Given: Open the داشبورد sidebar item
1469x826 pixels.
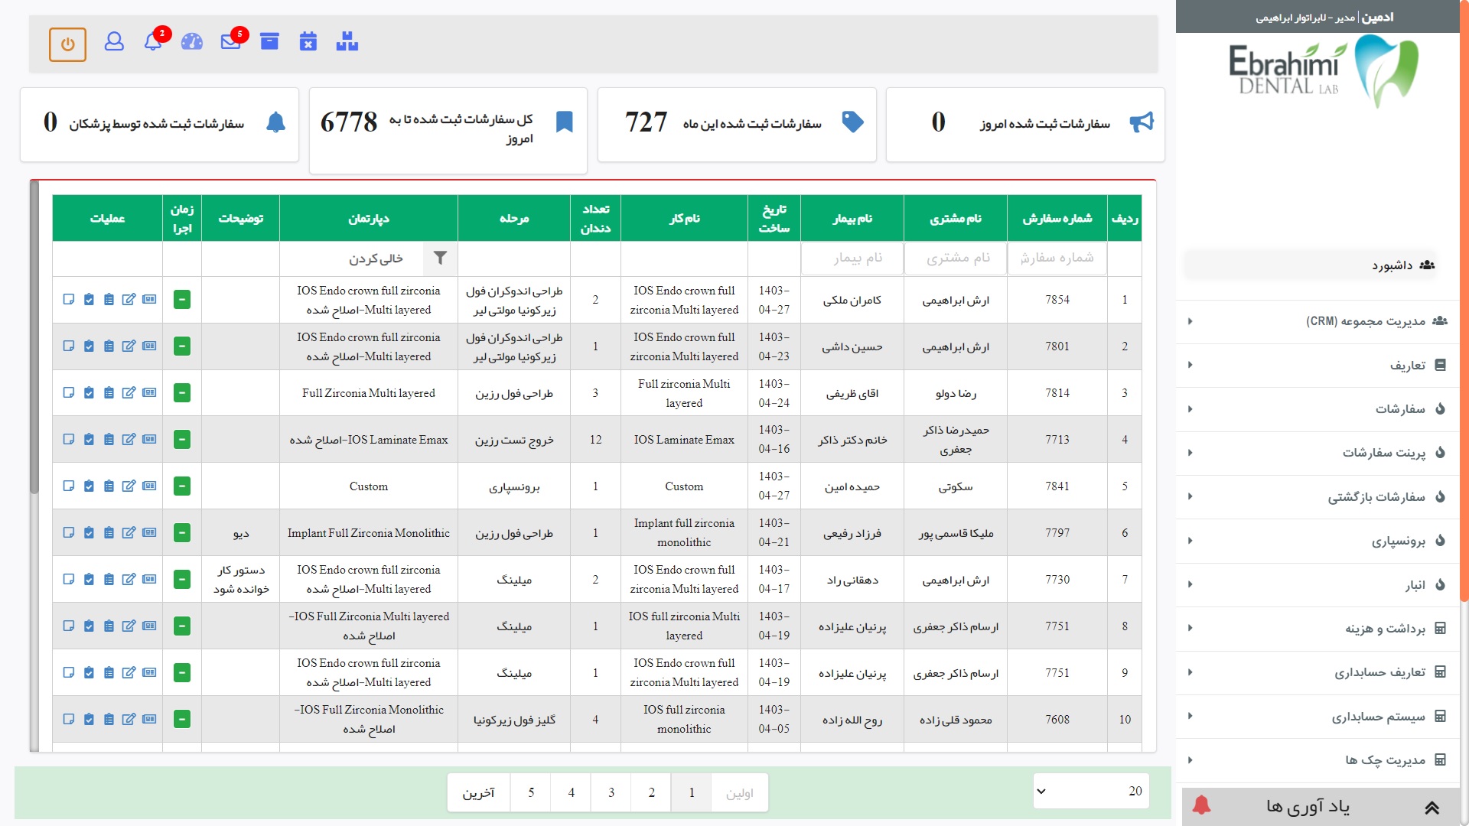Looking at the screenshot, I should pos(1392,265).
